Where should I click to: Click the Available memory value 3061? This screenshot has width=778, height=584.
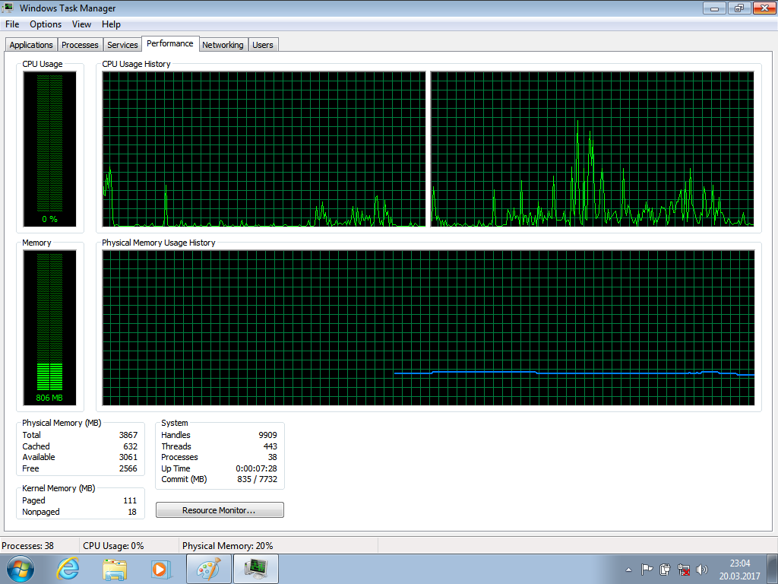point(128,457)
